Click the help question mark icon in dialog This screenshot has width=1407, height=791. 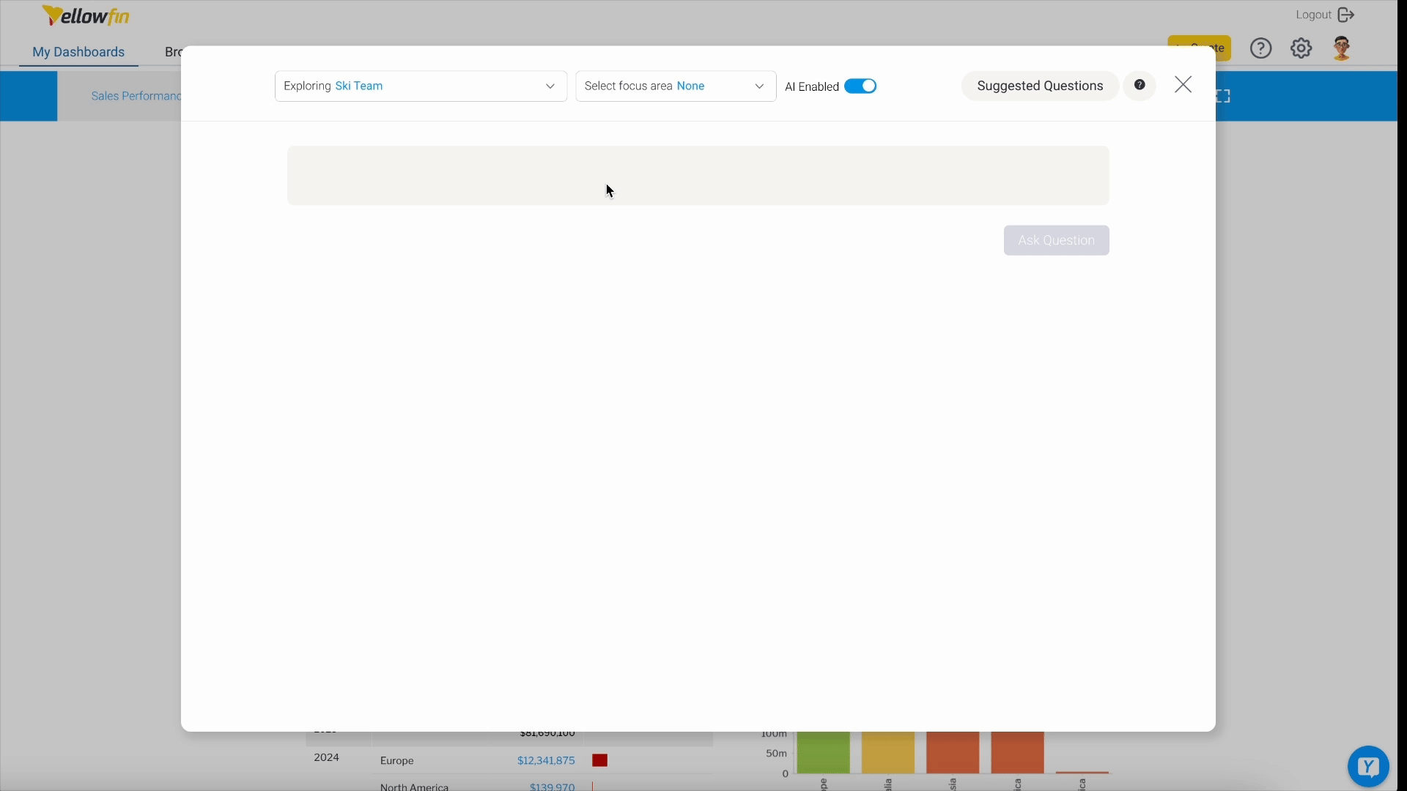pyautogui.click(x=1140, y=85)
